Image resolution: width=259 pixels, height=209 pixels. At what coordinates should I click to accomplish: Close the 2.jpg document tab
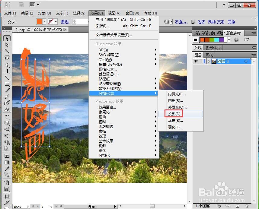click(x=65, y=30)
